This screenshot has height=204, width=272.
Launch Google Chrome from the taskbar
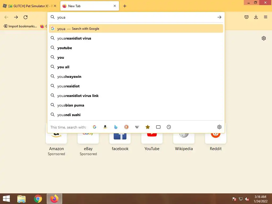tap(38, 199)
